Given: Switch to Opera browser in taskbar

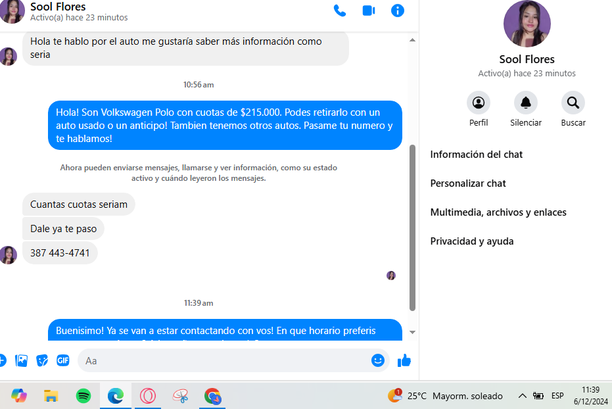Looking at the screenshot, I should (148, 396).
